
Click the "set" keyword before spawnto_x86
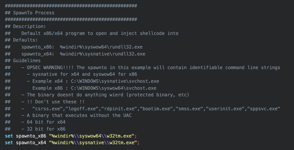(x=9, y=136)
